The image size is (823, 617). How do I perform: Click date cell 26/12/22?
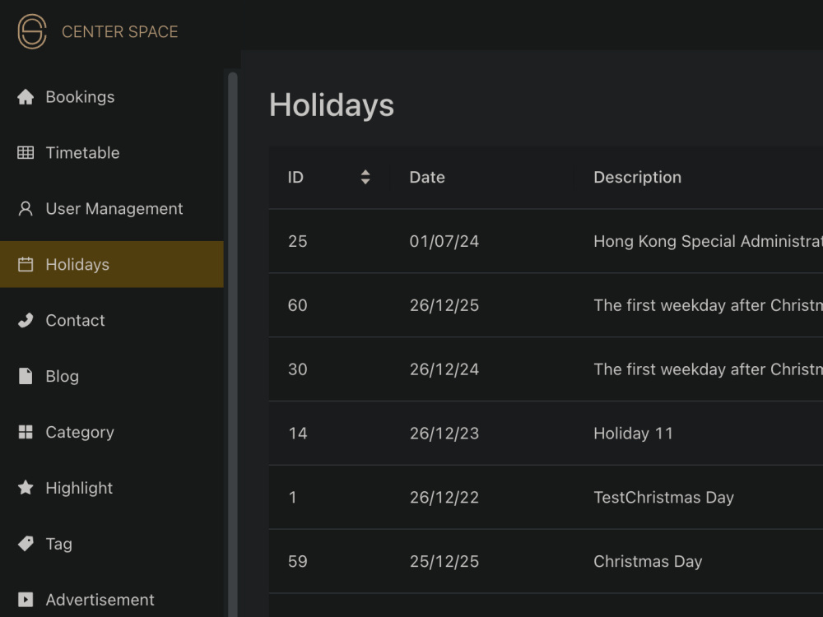tap(444, 498)
